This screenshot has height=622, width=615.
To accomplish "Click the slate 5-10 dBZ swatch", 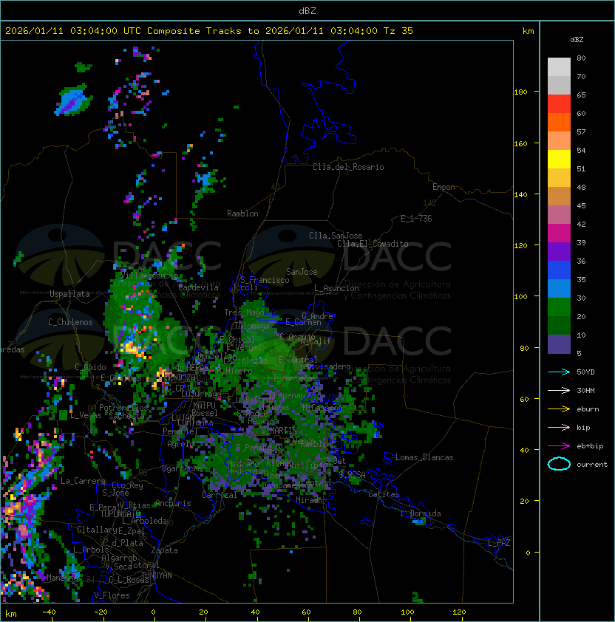I will pos(559,344).
